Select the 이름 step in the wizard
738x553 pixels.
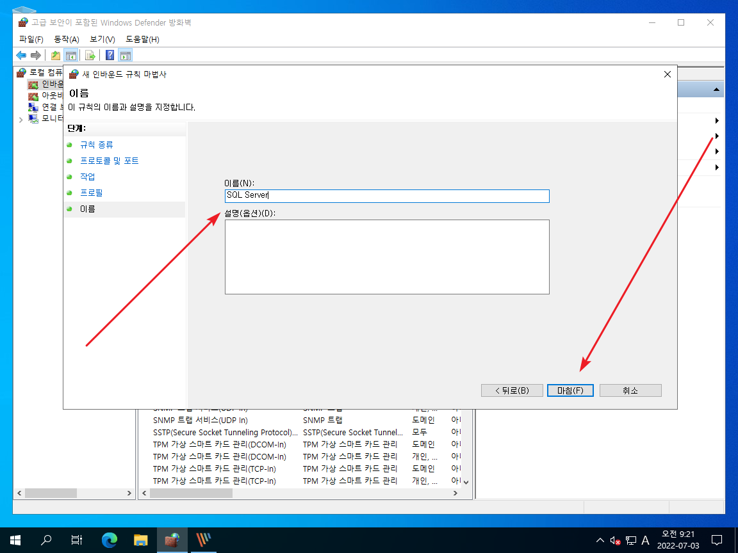click(x=88, y=209)
